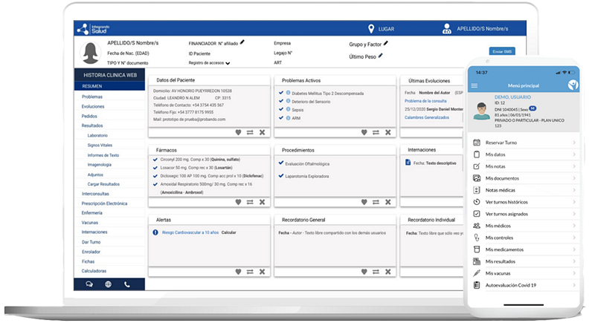Toggle the Sepsis problem checkmark
The image size is (595, 323).
coord(280,109)
